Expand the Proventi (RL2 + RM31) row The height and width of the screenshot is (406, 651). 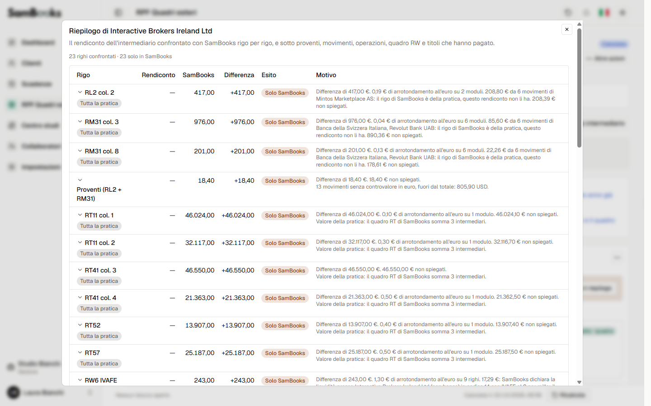point(80,180)
